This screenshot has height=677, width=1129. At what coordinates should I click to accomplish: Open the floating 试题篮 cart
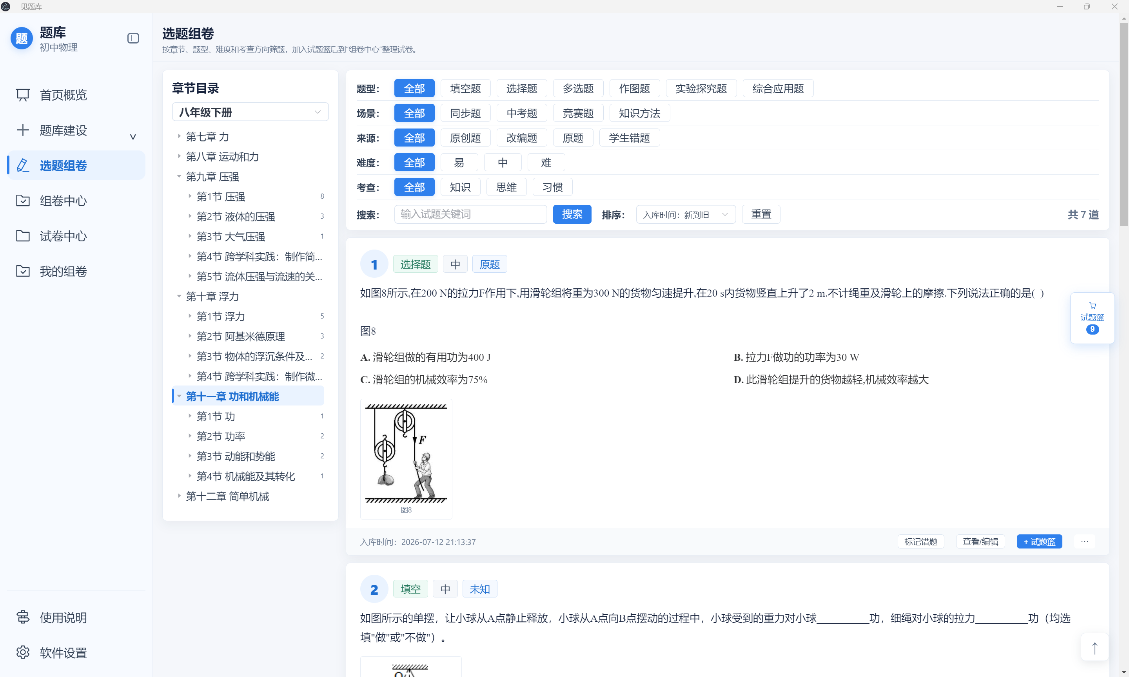1092,317
